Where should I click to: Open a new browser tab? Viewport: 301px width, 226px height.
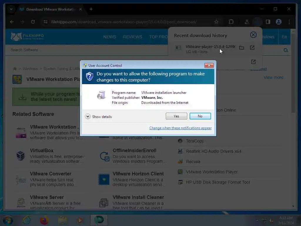(91, 9)
